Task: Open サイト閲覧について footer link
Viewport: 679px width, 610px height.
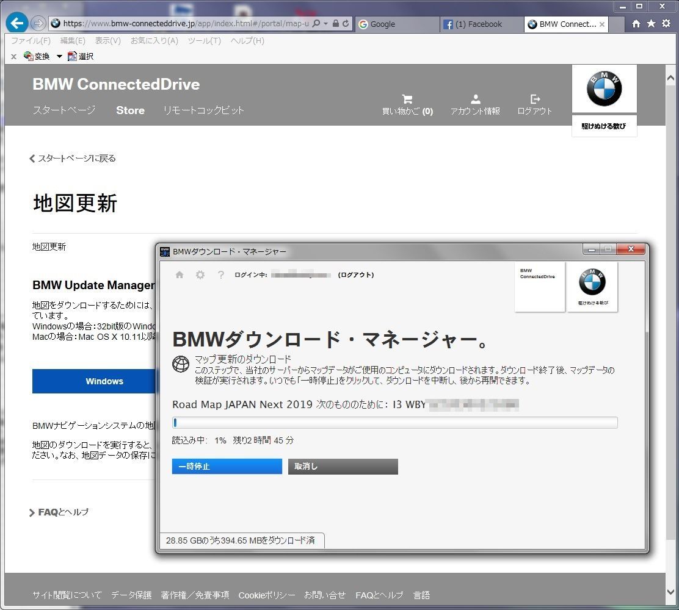Action: pyautogui.click(x=67, y=595)
